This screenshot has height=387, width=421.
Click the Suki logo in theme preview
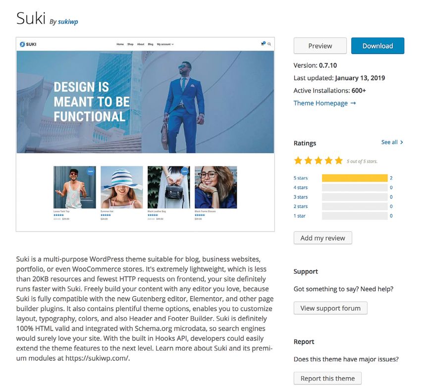28,44
